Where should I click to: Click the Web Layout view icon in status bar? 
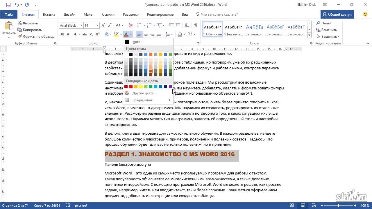[x=314, y=206]
